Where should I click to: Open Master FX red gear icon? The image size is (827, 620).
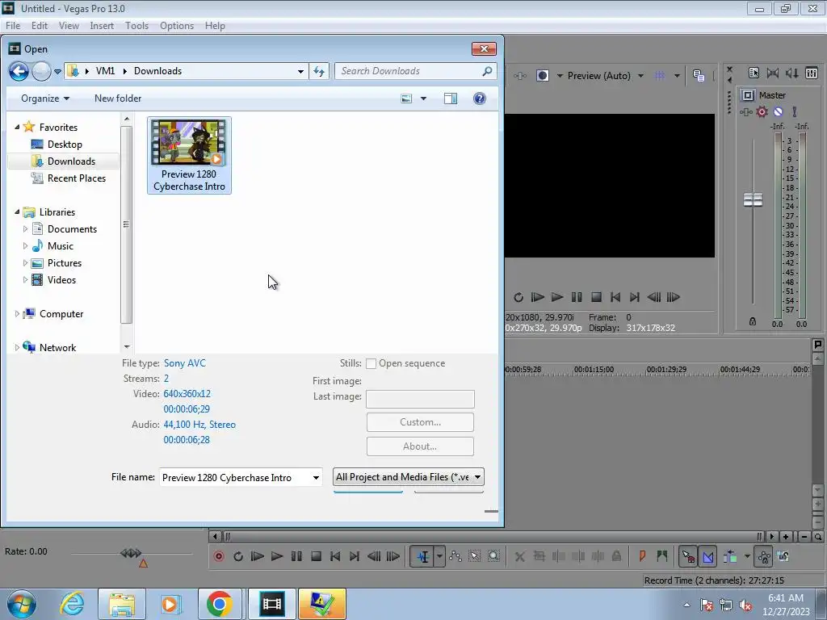(762, 111)
